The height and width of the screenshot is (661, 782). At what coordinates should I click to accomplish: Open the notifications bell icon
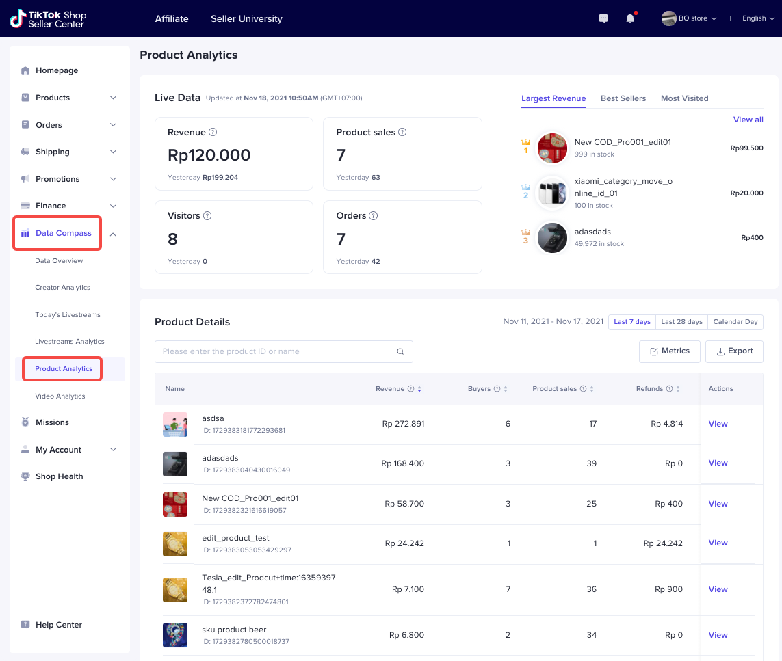click(x=630, y=18)
